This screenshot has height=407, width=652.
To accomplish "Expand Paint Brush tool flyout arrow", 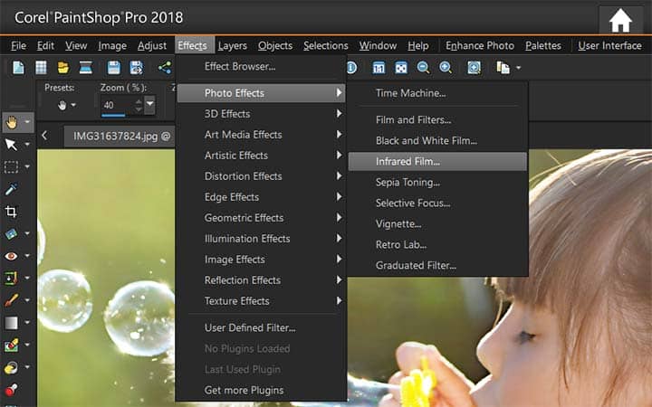I will [27, 300].
